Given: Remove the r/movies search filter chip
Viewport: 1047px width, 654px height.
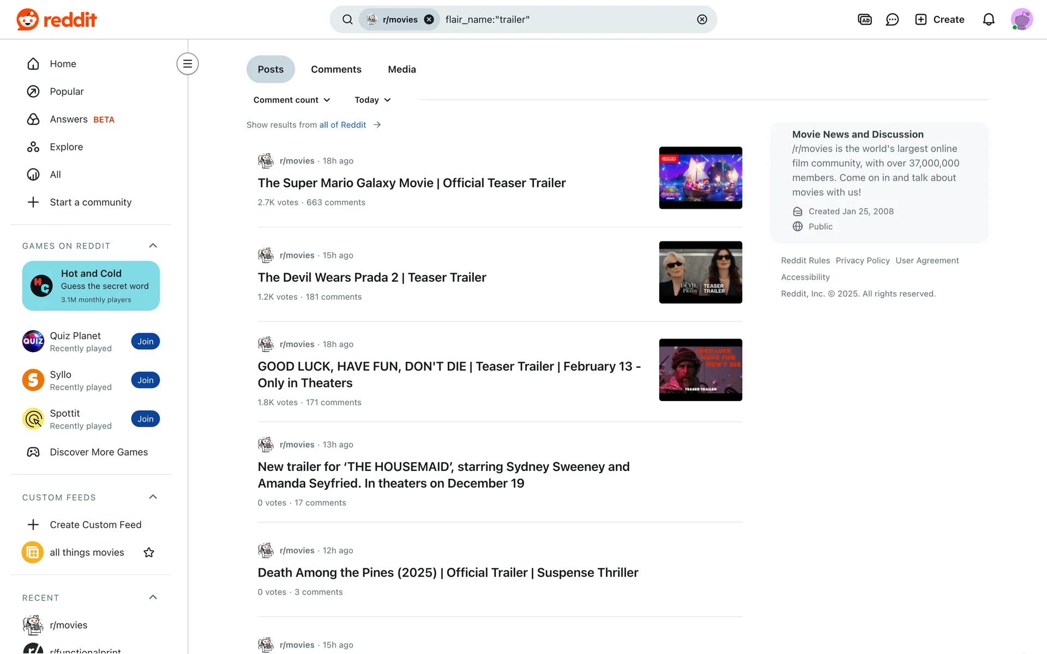Looking at the screenshot, I should (x=429, y=20).
